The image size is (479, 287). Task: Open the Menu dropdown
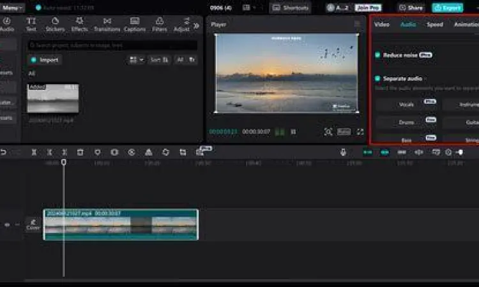pyautogui.click(x=12, y=8)
